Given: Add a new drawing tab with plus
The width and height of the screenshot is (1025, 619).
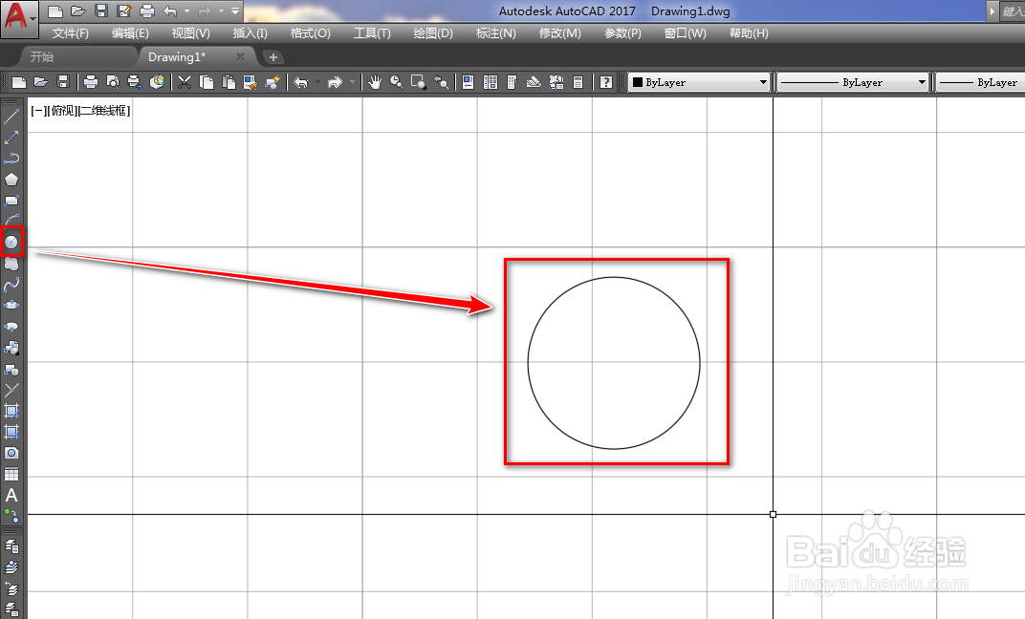Looking at the screenshot, I should 273,57.
